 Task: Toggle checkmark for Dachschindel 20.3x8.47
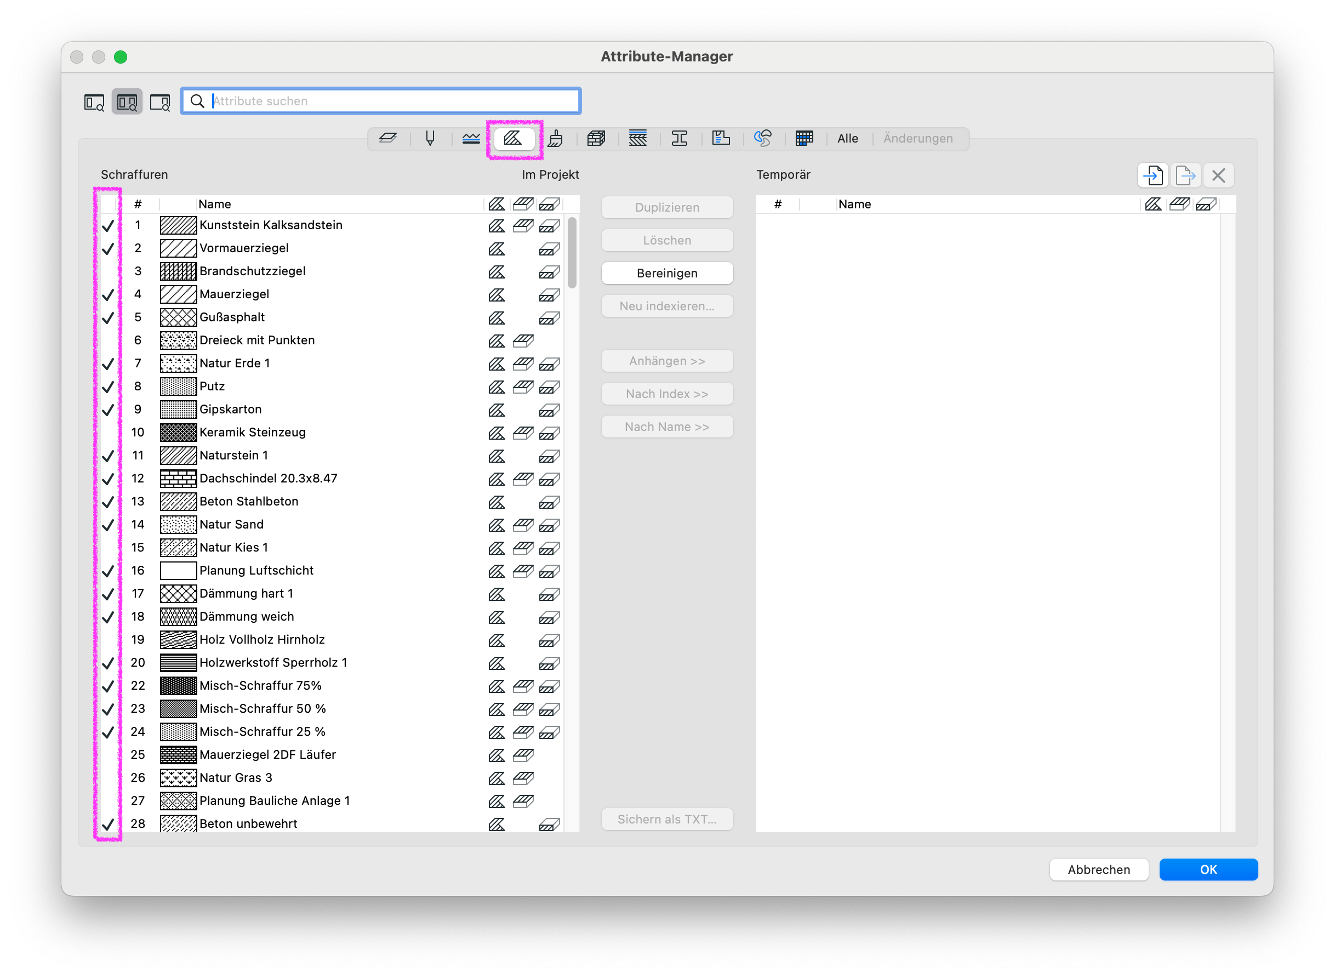click(x=108, y=479)
